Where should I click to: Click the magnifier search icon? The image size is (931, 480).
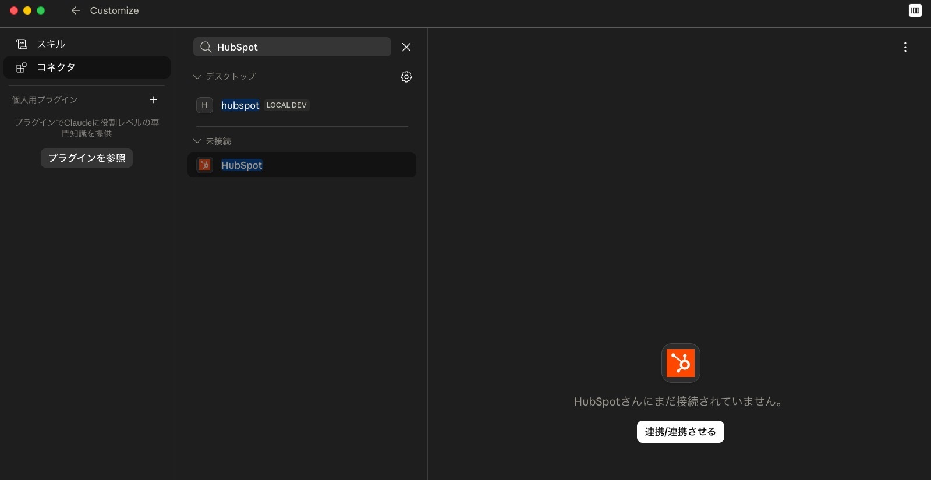tap(206, 47)
